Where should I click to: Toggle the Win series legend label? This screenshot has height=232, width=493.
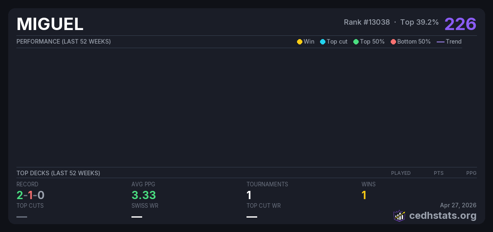click(x=309, y=42)
